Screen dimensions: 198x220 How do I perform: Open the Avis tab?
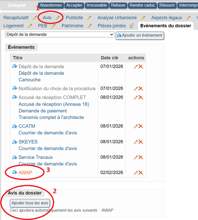(x=47, y=18)
